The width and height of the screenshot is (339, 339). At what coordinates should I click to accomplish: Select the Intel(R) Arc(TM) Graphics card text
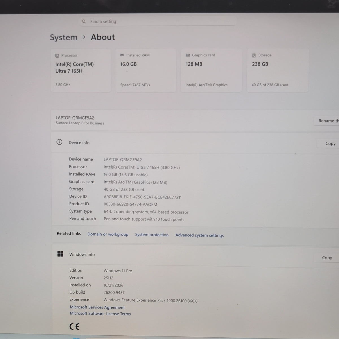click(x=207, y=85)
